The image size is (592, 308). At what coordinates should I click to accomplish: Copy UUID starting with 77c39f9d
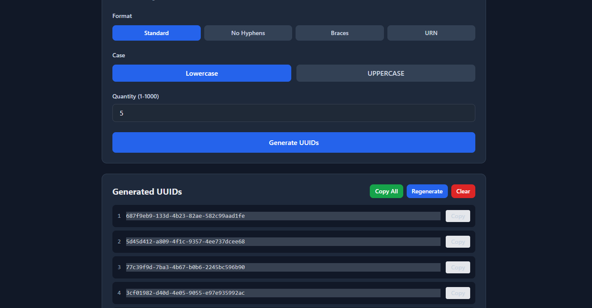click(x=458, y=267)
